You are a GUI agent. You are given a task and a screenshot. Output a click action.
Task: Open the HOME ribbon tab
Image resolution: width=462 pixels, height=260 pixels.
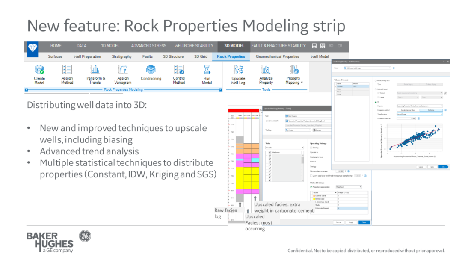click(56, 46)
